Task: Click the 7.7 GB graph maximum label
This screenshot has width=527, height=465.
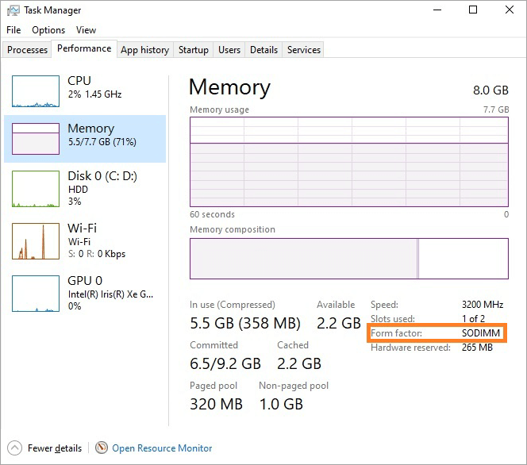Action: click(x=496, y=110)
